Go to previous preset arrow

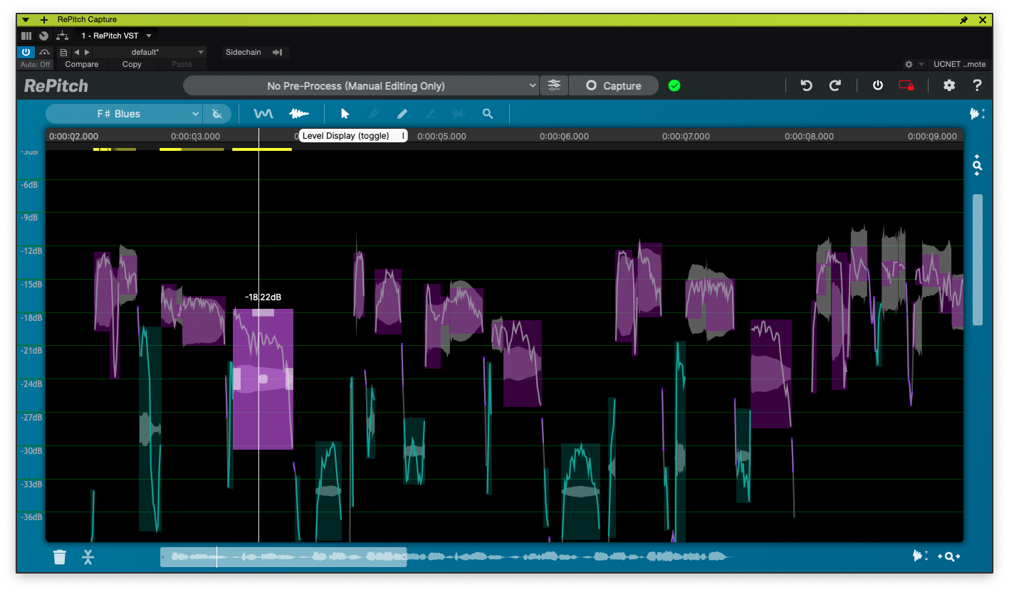click(77, 52)
